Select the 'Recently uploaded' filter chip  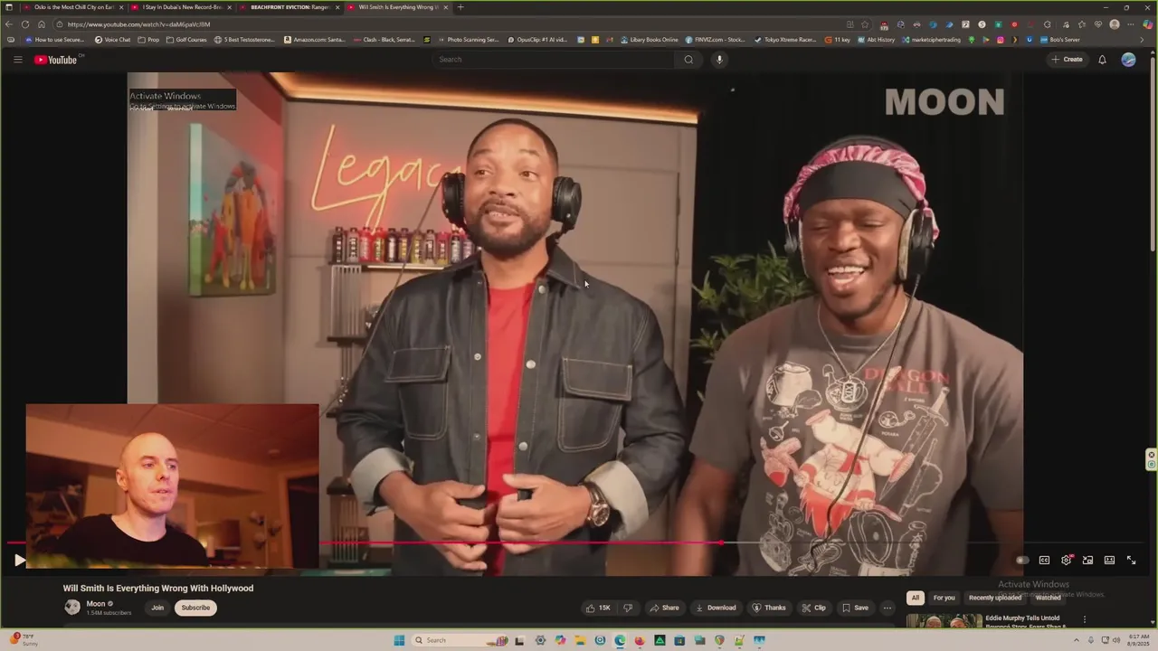click(x=995, y=598)
